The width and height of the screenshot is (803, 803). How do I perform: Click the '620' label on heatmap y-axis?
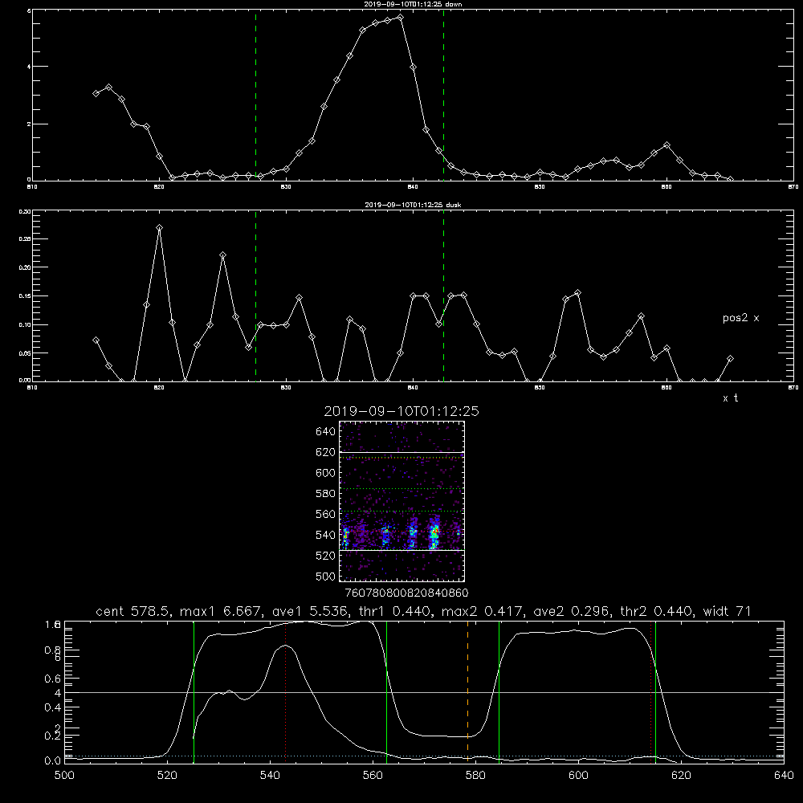326,452
